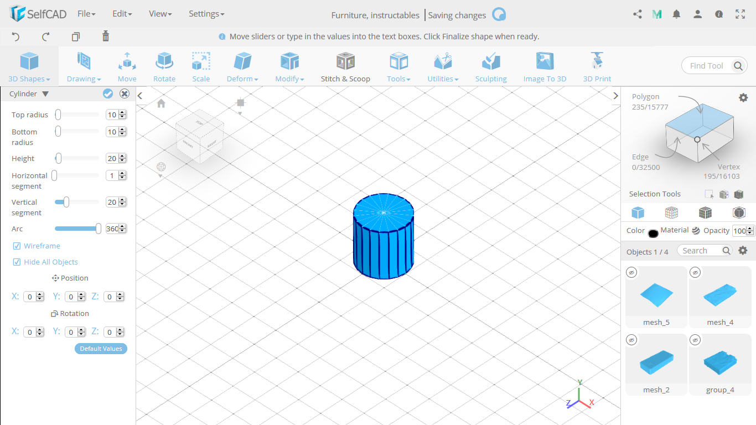Show mesh_4 with eye toggle

[696, 272]
